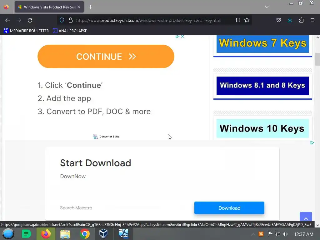
Task: Show hidden tray icons chevron
Action: 253,234
